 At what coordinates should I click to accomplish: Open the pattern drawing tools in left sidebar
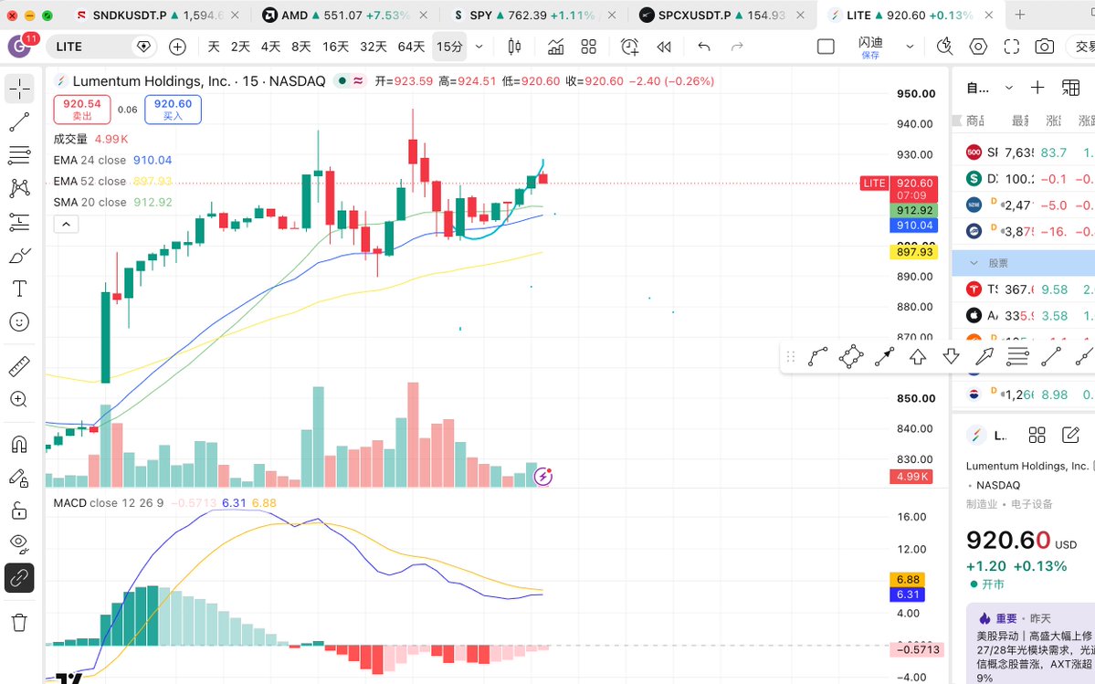click(19, 188)
